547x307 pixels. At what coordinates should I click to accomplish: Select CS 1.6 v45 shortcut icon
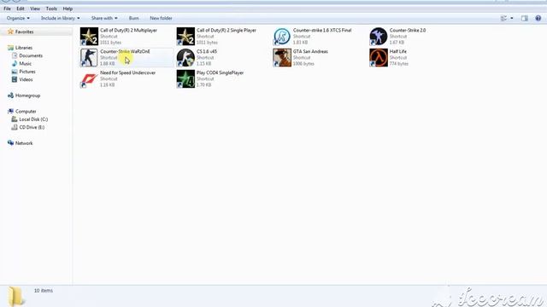tap(185, 57)
